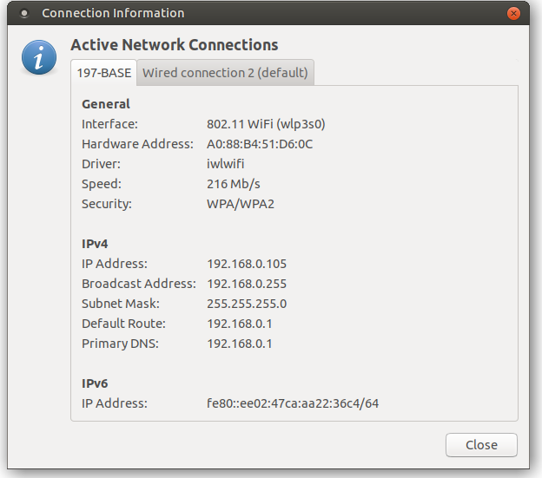Click the security value WPA/WPA2

click(x=241, y=204)
